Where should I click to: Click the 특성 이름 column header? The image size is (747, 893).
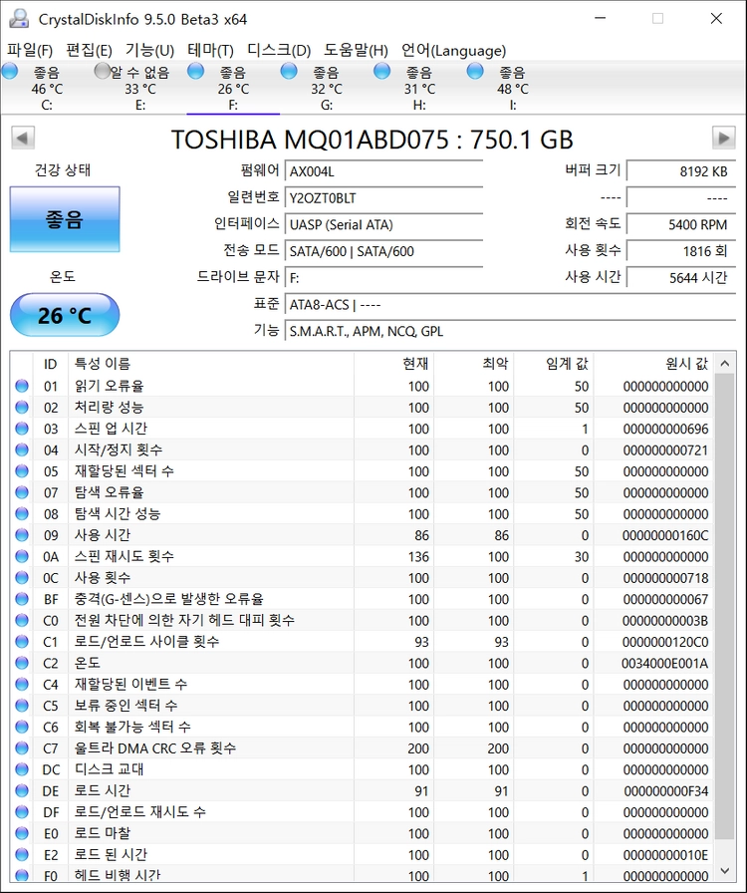(211, 364)
